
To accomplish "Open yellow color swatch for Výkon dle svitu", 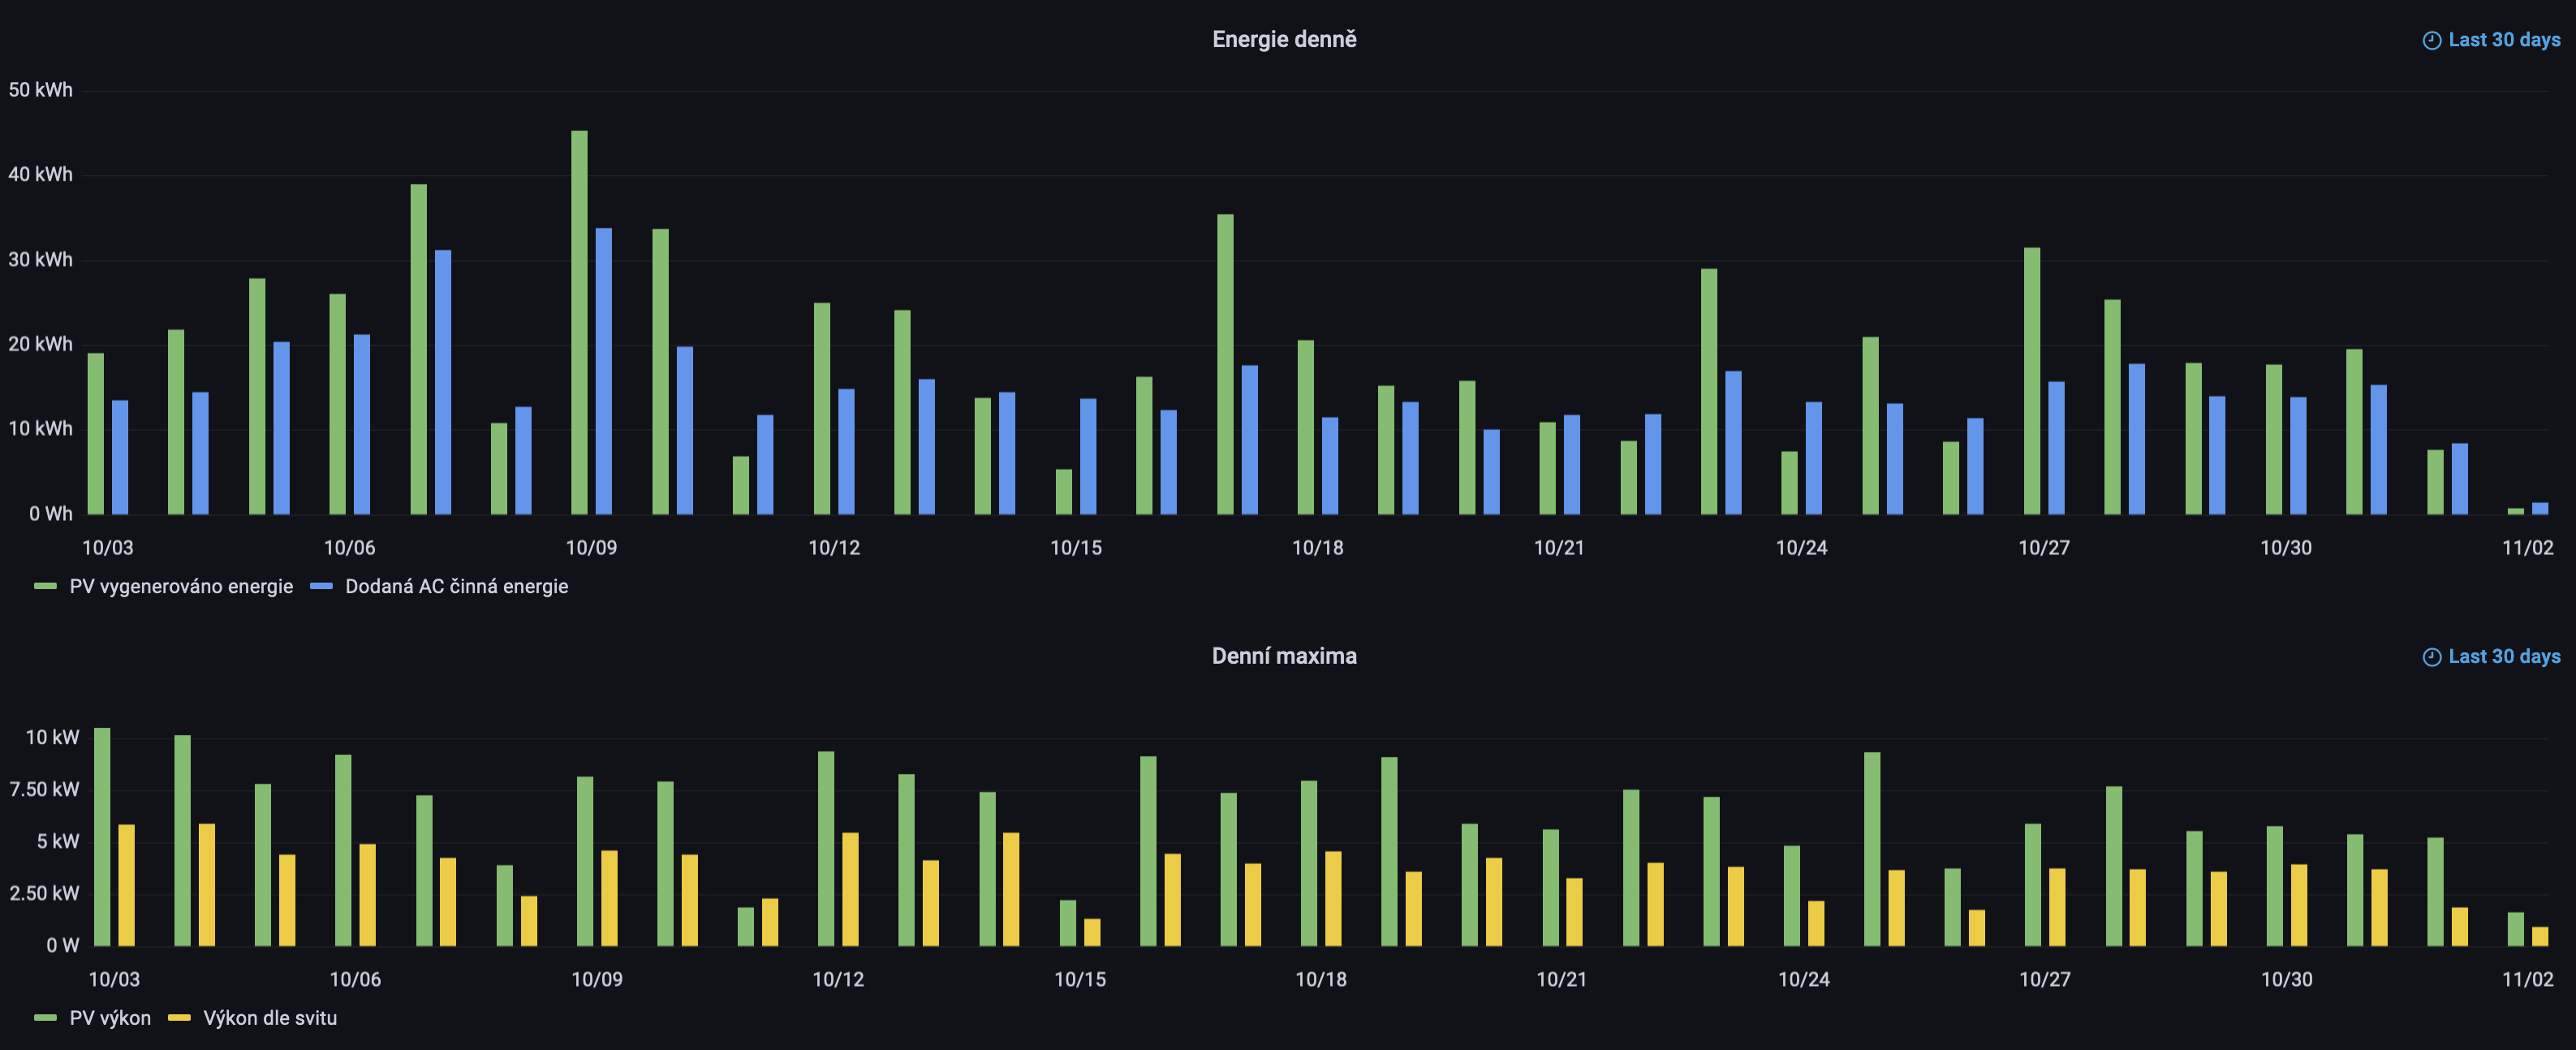I will 179,1018.
